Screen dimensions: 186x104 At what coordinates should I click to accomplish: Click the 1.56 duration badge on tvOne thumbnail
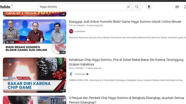point(62,52)
